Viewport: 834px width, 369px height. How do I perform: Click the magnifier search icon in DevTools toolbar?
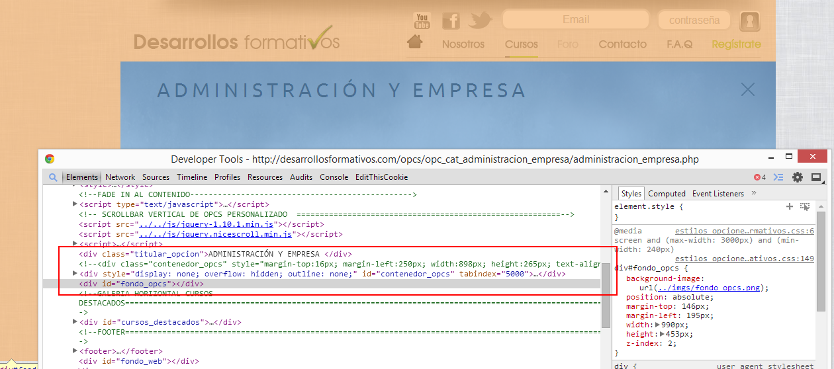click(x=53, y=177)
